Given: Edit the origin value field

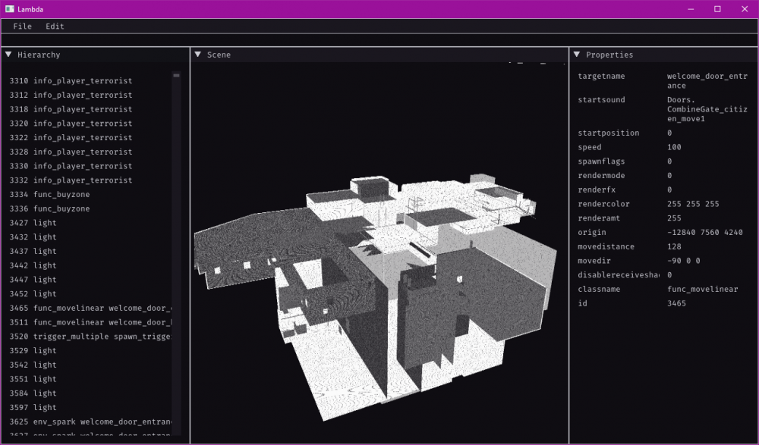Looking at the screenshot, I should tap(704, 233).
